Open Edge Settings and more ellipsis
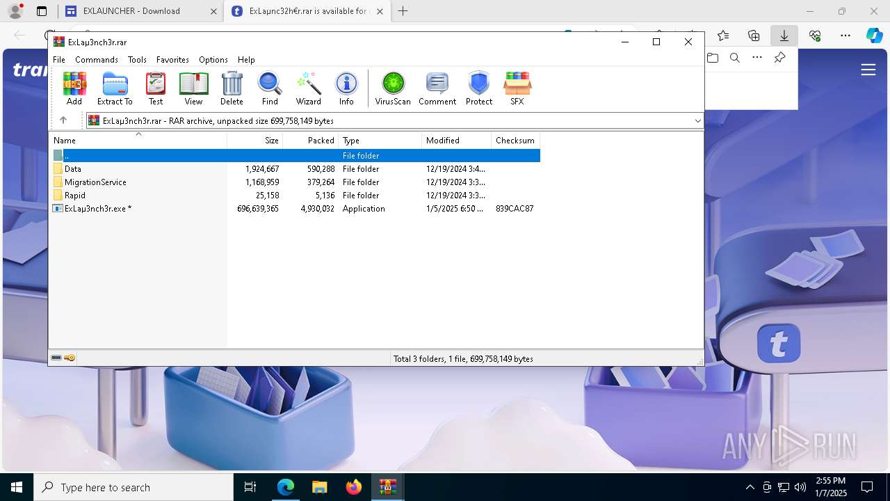This screenshot has height=501, width=890. [845, 35]
